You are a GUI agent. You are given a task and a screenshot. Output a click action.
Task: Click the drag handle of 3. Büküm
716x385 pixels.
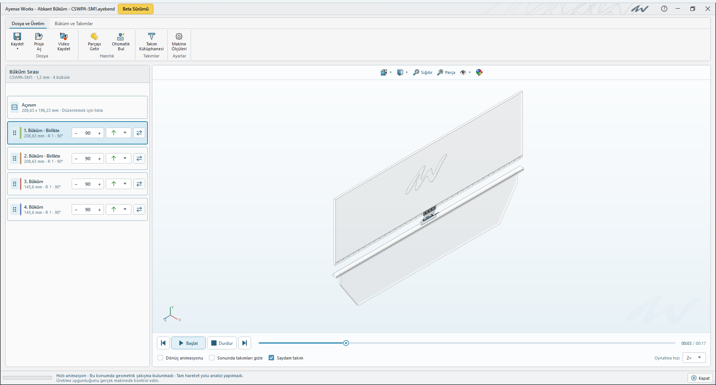click(x=15, y=184)
